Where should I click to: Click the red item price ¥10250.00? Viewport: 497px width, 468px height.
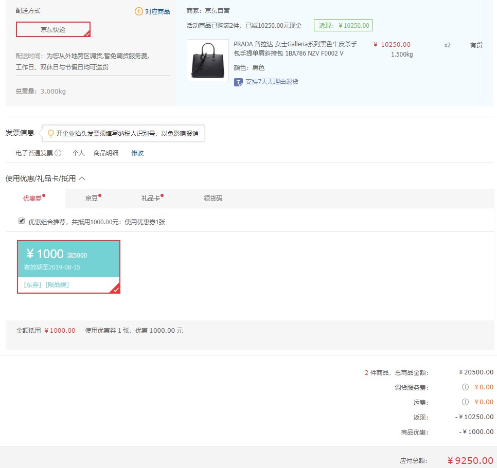pos(392,44)
